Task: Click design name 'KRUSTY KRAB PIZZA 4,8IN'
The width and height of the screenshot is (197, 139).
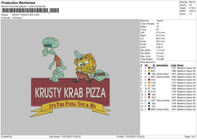Action: click(x=26, y=15)
